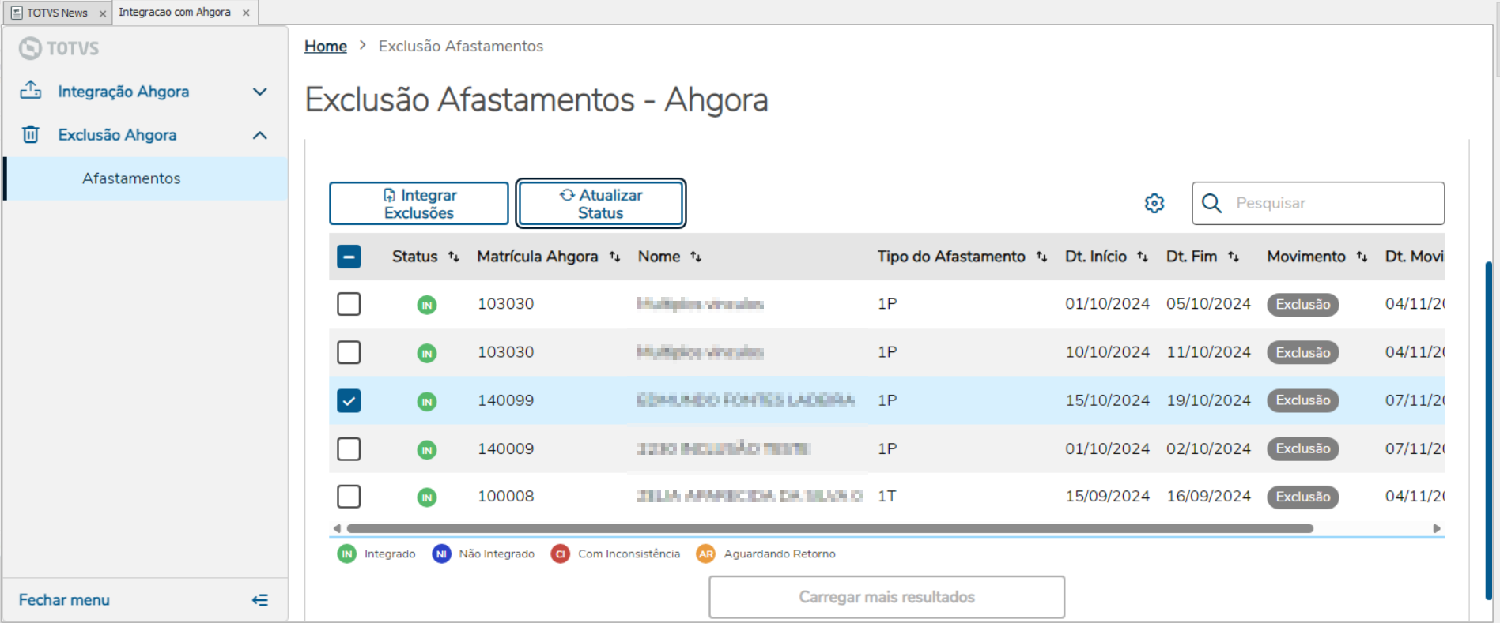This screenshot has width=1500, height=623.
Task: Uncheck the row for matrícula 140099
Action: 349,401
